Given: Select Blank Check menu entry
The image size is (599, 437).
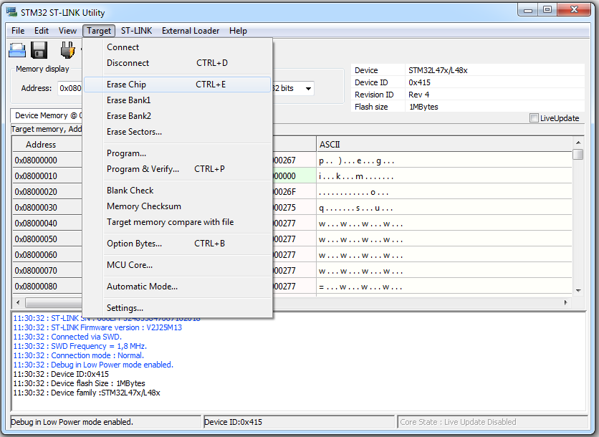Looking at the screenshot, I should pos(177,191).
